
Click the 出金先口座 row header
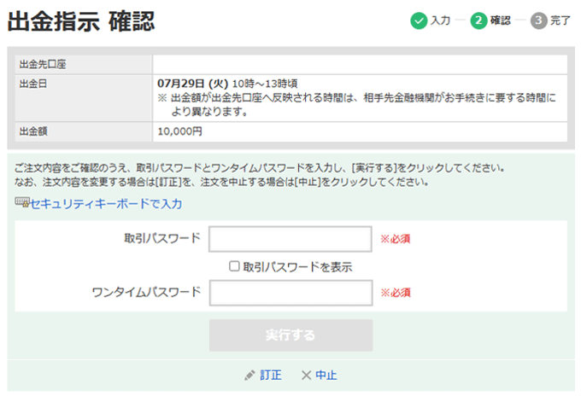click(43, 64)
